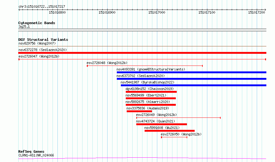Select the nsv3375836 (Audano2019) variant bar

139,111
